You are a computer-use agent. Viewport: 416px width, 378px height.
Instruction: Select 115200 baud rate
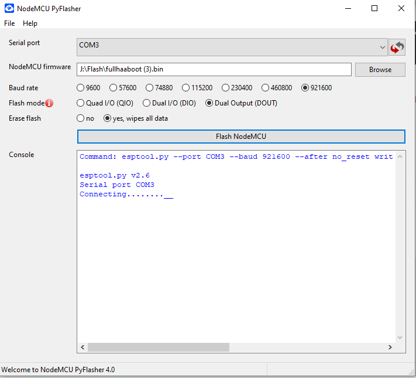(x=197, y=88)
